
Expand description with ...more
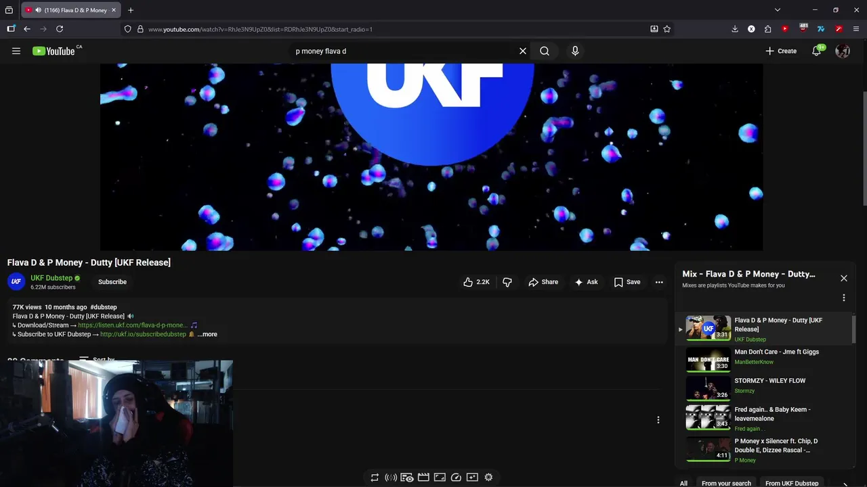tap(207, 334)
